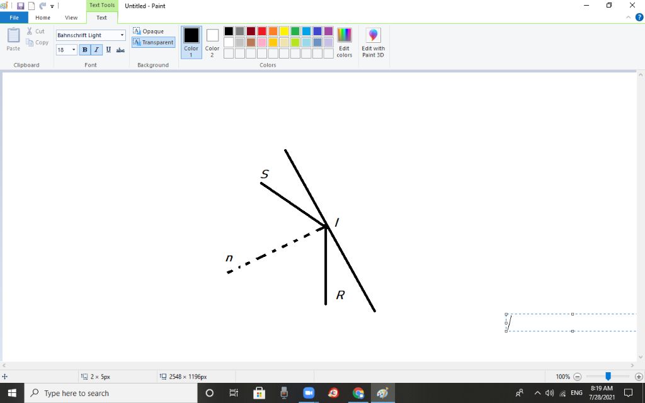645x403 pixels.
Task: Open Zoom app from taskbar
Action: tap(309, 393)
